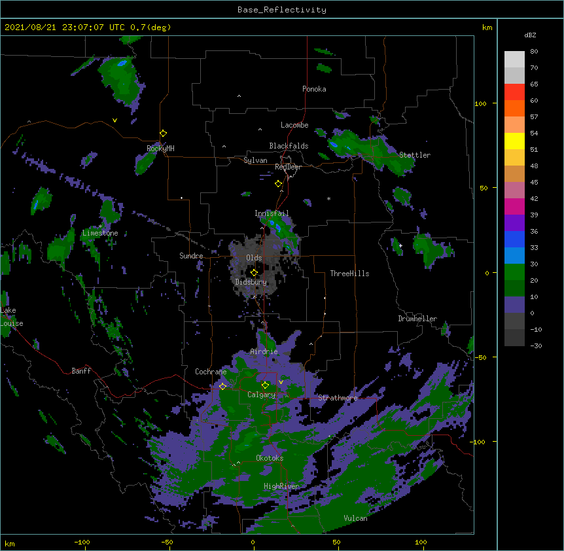Image resolution: width=564 pixels, height=551 pixels.
Task: Click the HighRiver label
Action: [281, 486]
